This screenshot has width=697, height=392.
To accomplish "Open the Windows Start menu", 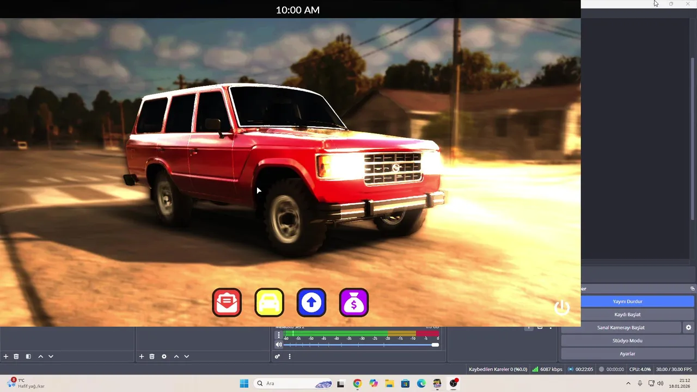I will click(x=244, y=383).
